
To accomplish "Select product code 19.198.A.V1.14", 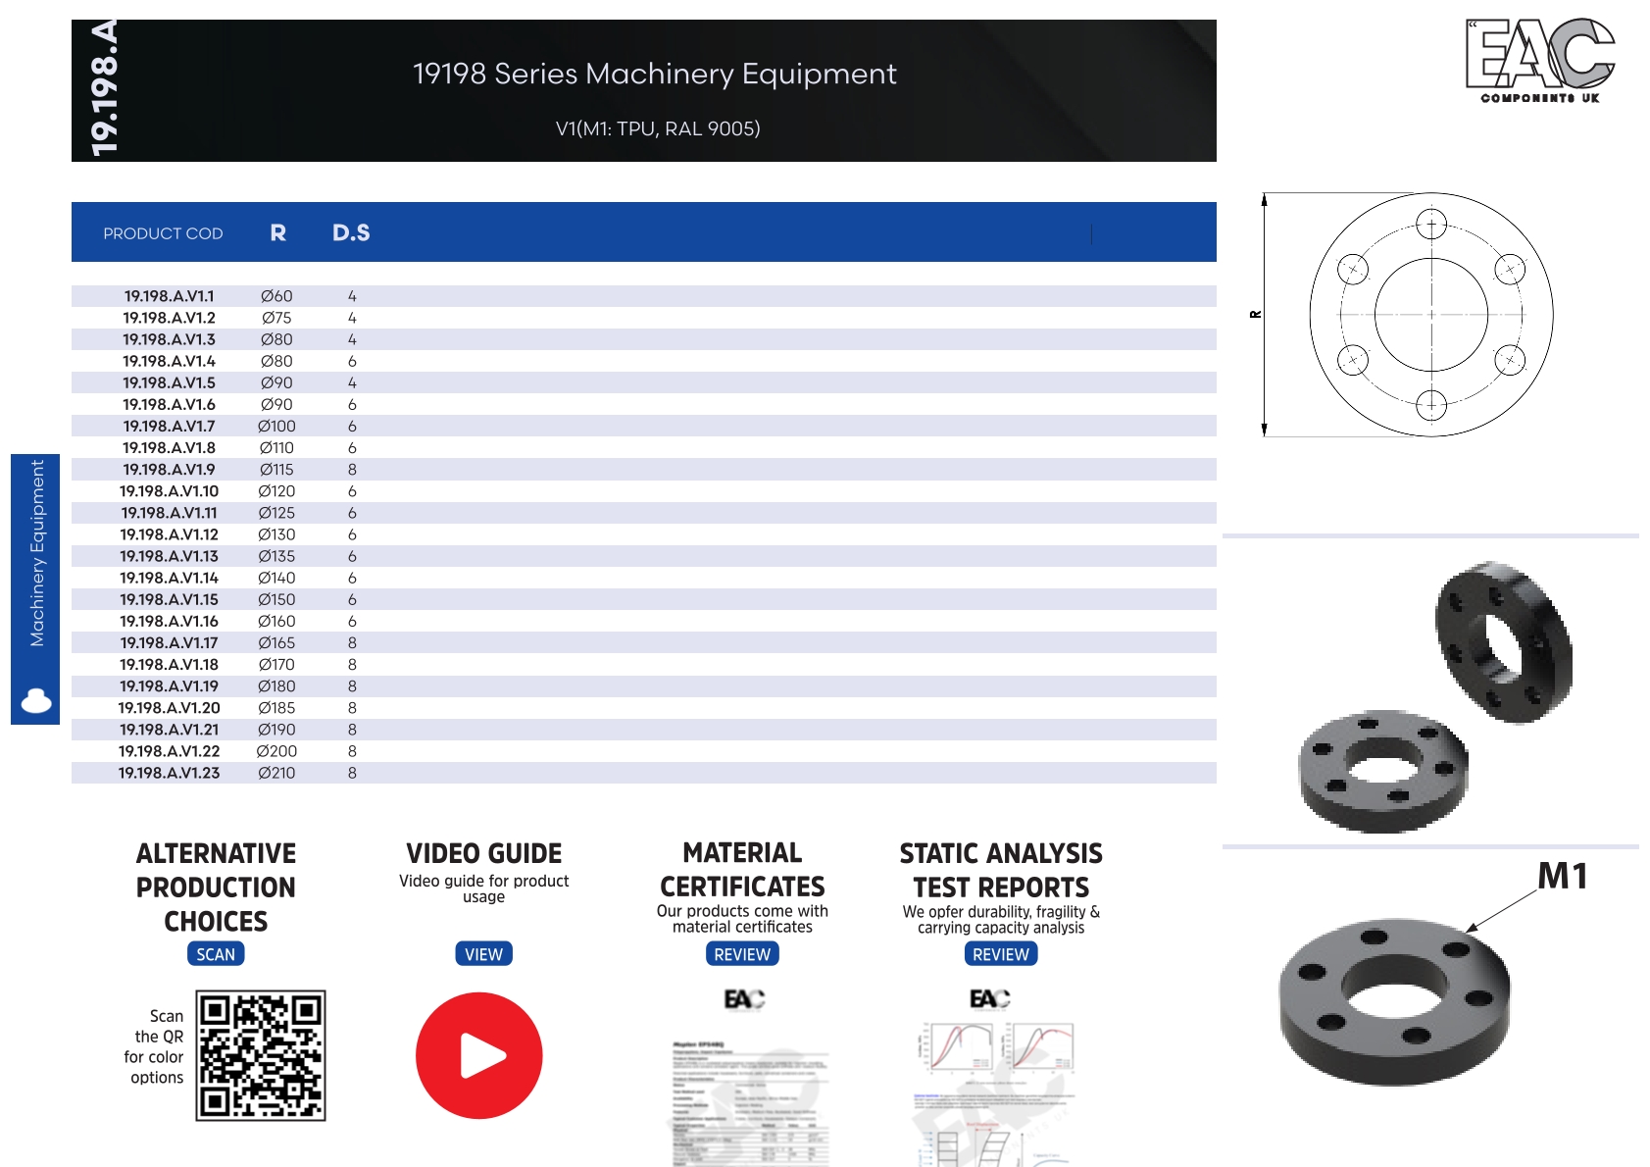I will coord(169,578).
